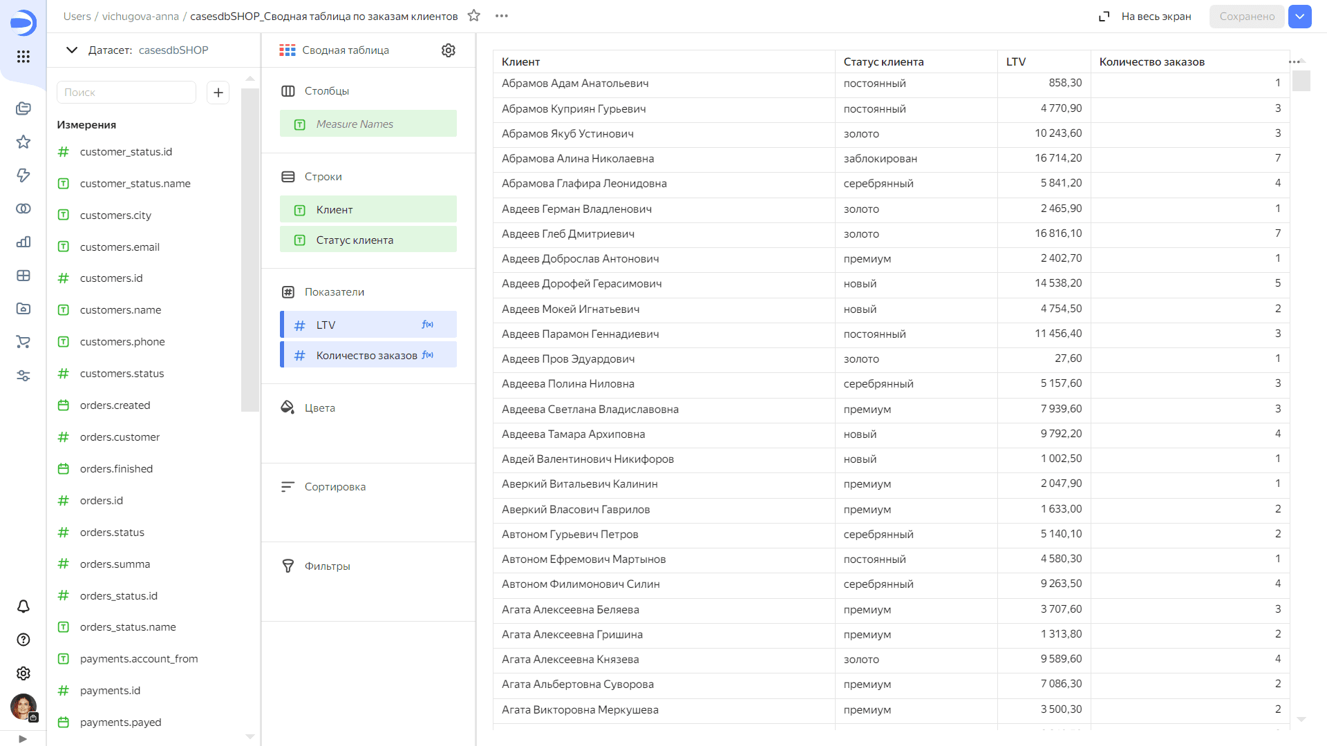The image size is (1327, 746).
Task: Open dashboards grid icon in sidebar
Action: (23, 276)
